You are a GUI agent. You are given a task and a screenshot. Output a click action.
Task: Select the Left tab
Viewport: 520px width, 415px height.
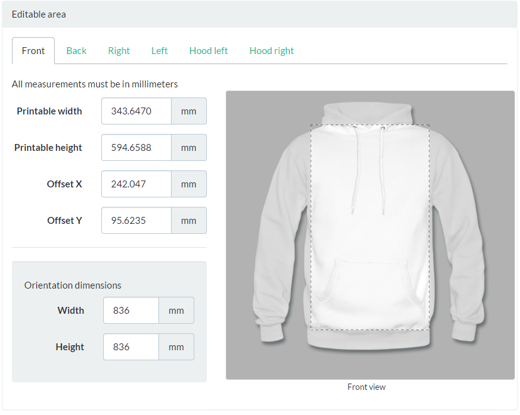pos(159,51)
